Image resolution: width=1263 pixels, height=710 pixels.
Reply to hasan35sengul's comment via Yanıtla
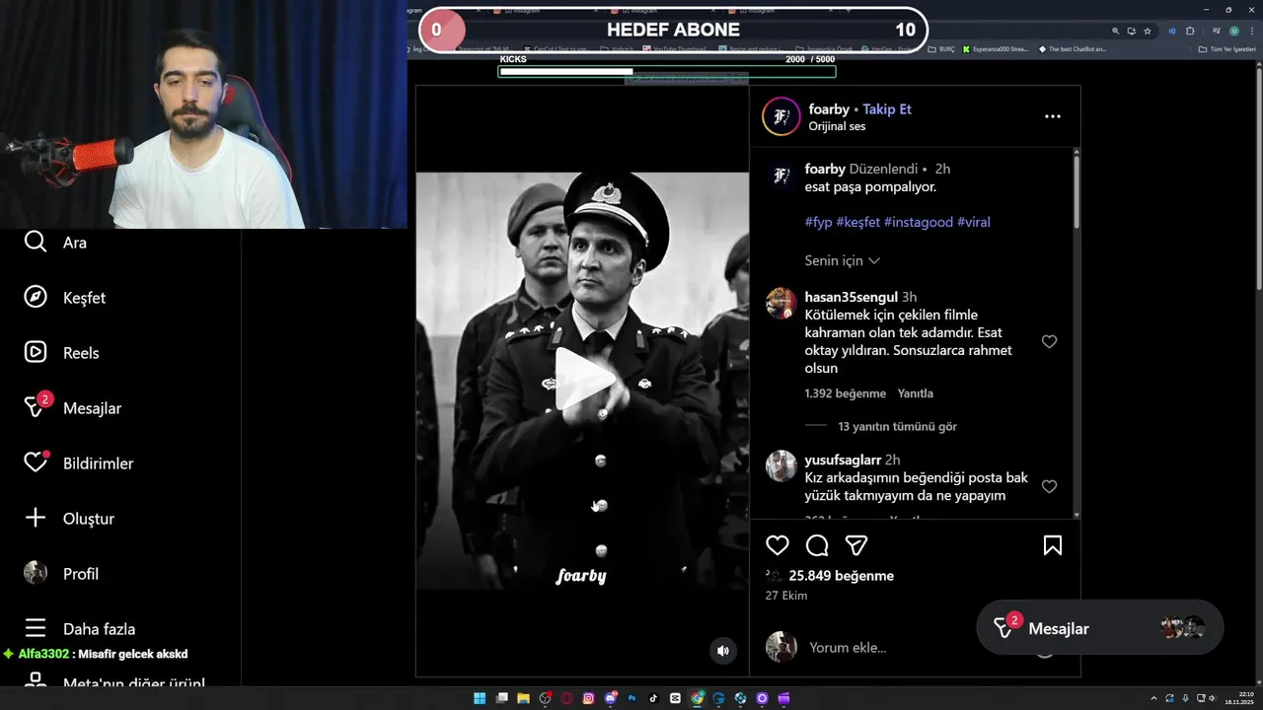916,393
